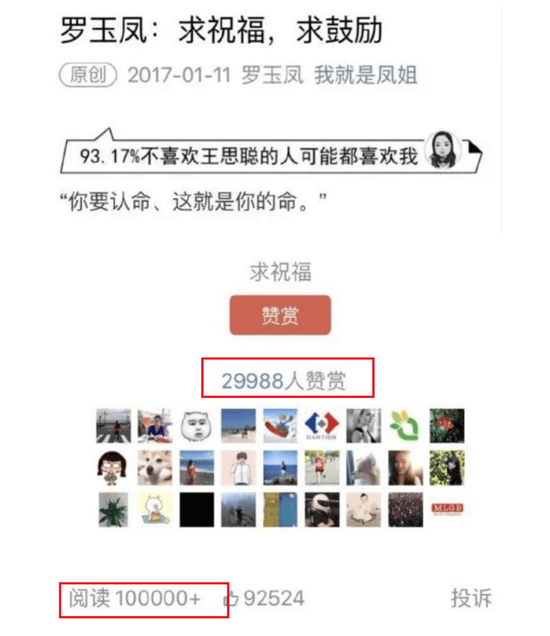
Task: Select the shiba dog avatar
Action: (155, 468)
